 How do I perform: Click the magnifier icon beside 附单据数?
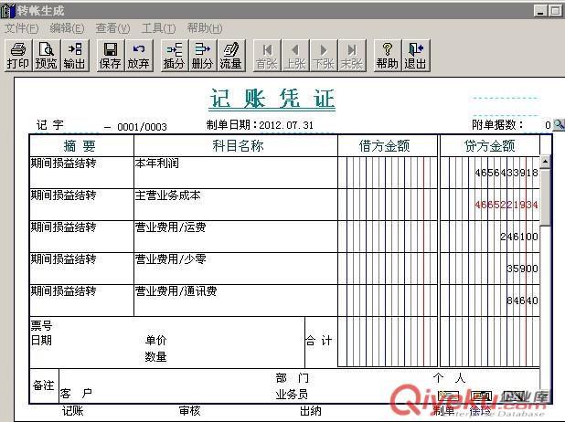pos(559,125)
